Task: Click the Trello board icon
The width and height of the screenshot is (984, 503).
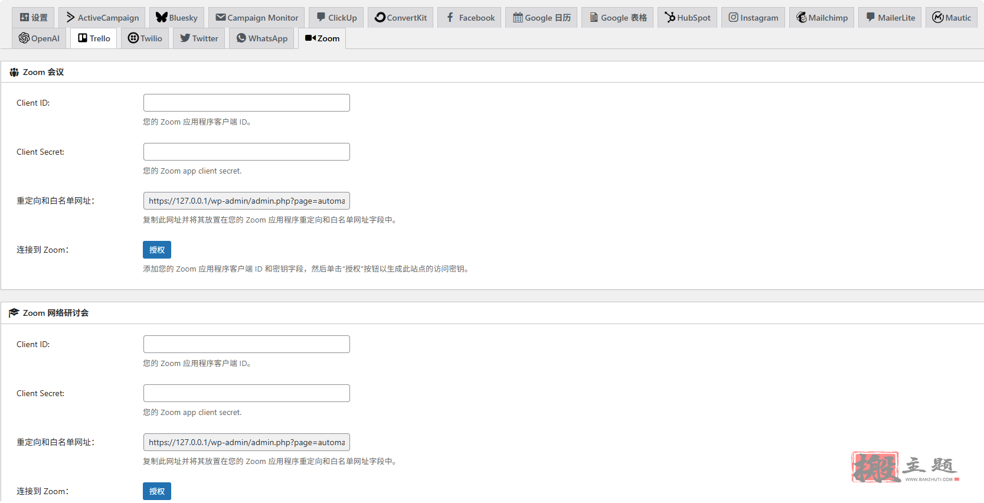Action: tap(83, 38)
